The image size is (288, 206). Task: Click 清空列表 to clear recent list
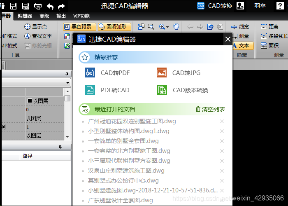coord(210,109)
